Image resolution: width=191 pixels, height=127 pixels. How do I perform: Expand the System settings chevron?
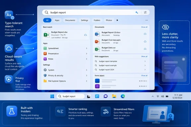(87, 70)
